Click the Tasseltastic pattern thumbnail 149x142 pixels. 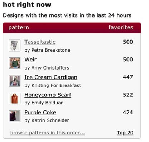click(x=15, y=46)
